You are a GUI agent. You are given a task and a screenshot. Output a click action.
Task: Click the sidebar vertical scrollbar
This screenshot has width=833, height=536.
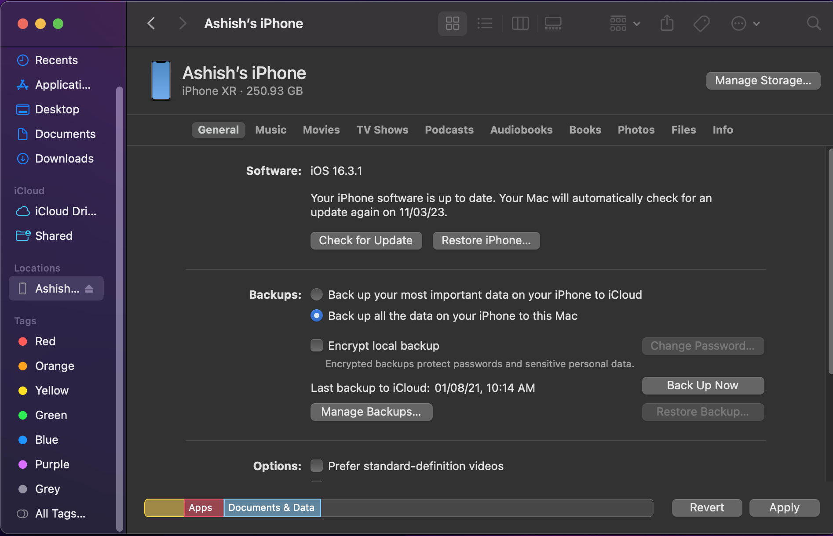119,309
